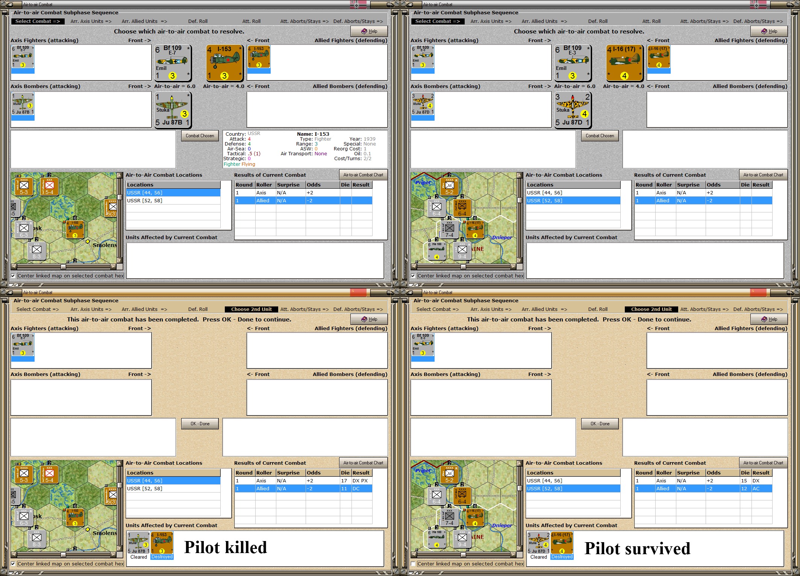Click vertical scrollbar thumb beside top-right minimap
This screenshot has height=576, width=800.
[x=520, y=200]
